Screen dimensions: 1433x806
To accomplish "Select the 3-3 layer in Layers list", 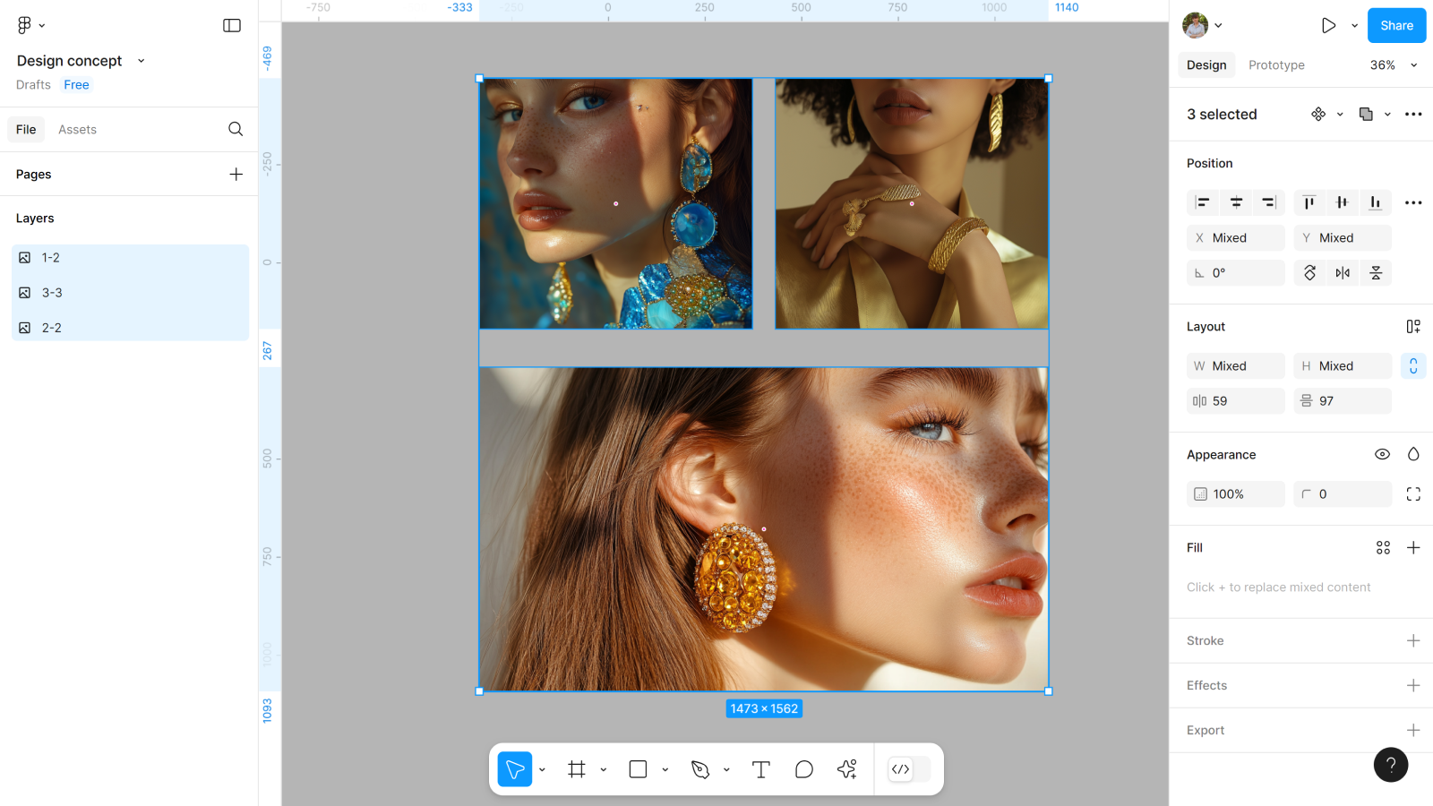I will [x=52, y=293].
